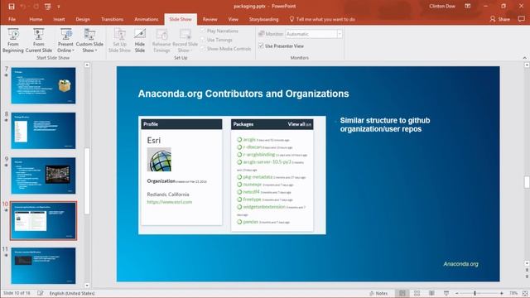Click the Share button
Viewport: 530px width, 298px height.
(500, 19)
